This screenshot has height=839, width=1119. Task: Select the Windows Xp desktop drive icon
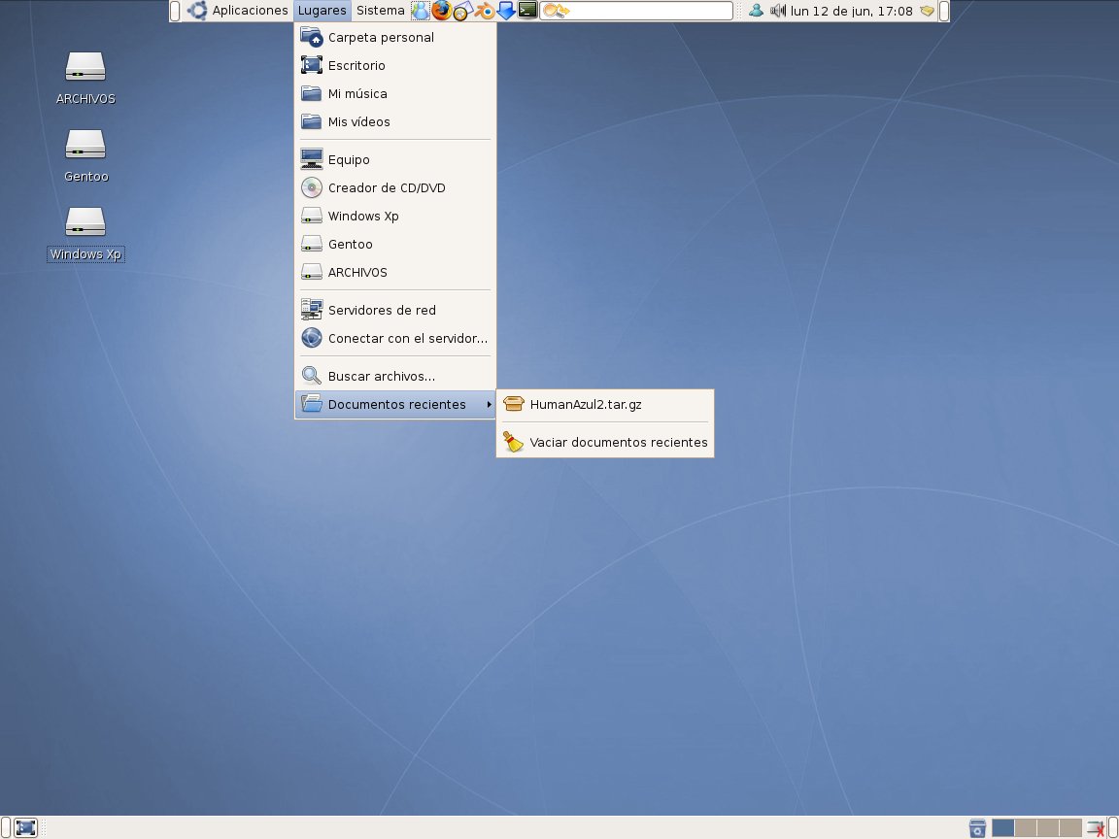(85, 234)
